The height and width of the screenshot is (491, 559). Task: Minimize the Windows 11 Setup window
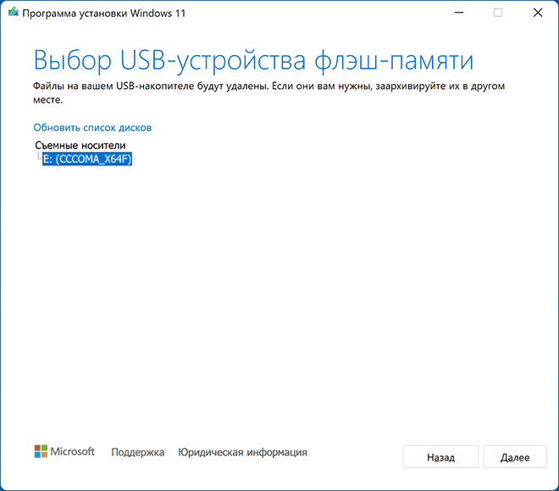(458, 13)
